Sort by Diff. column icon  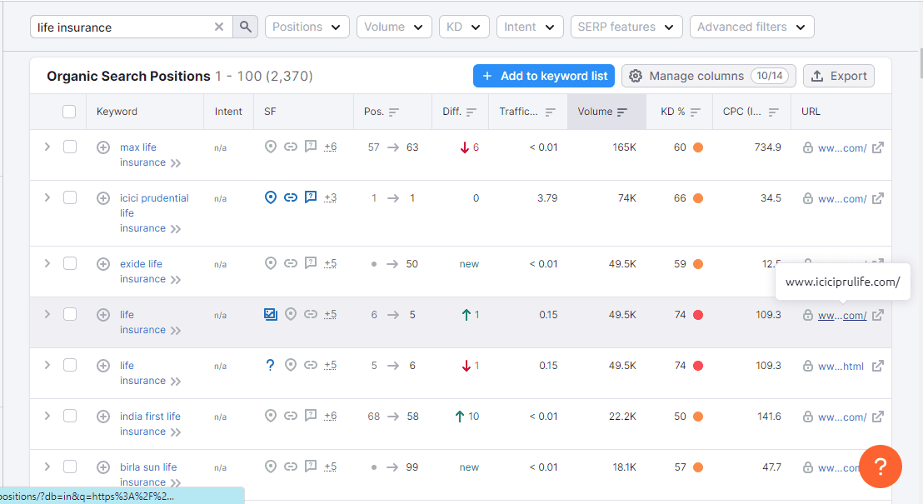tap(471, 112)
